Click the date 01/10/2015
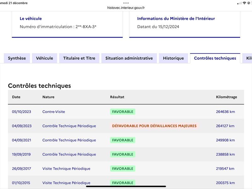 click(21, 183)
